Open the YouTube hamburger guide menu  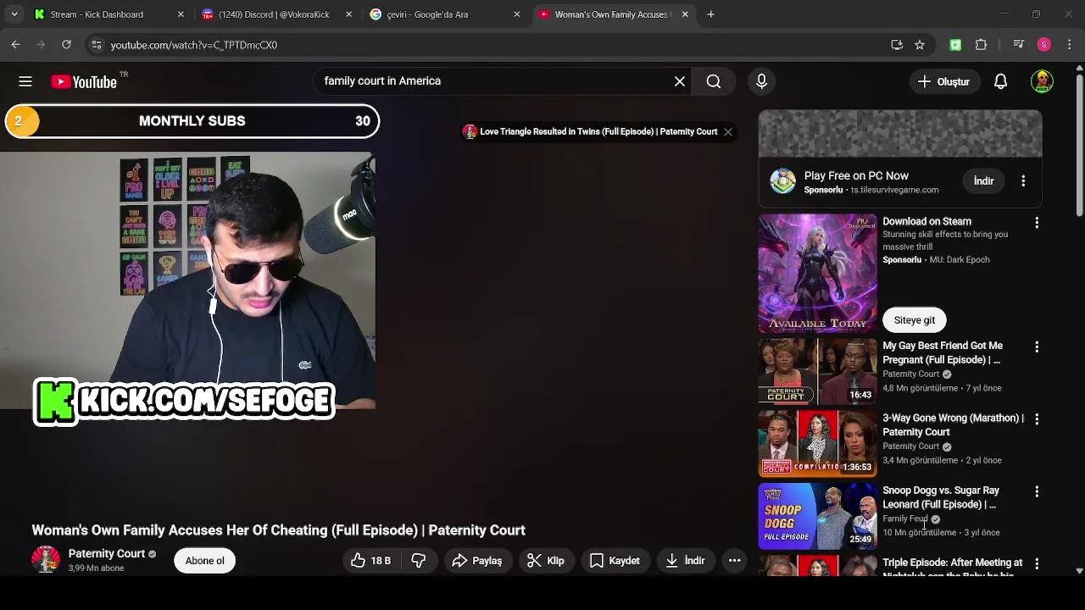[25, 81]
